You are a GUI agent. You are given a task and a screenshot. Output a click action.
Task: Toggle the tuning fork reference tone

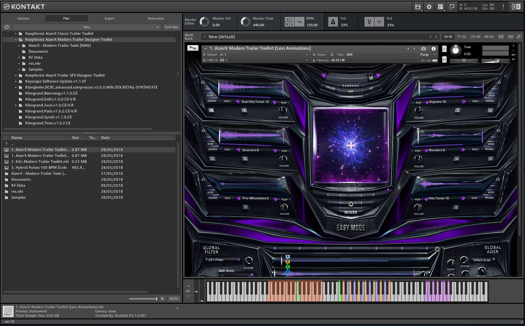369,22
